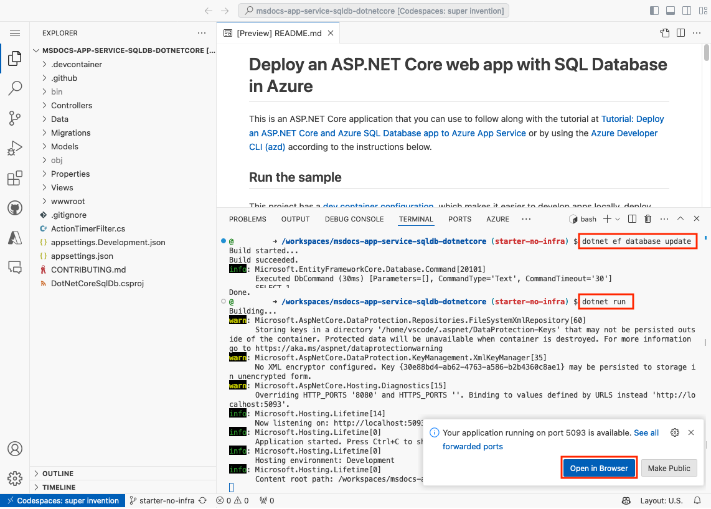Toggle the panel visibility

670,11
